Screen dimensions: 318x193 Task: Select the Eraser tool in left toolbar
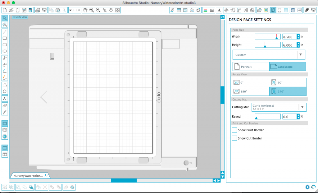point(5,105)
